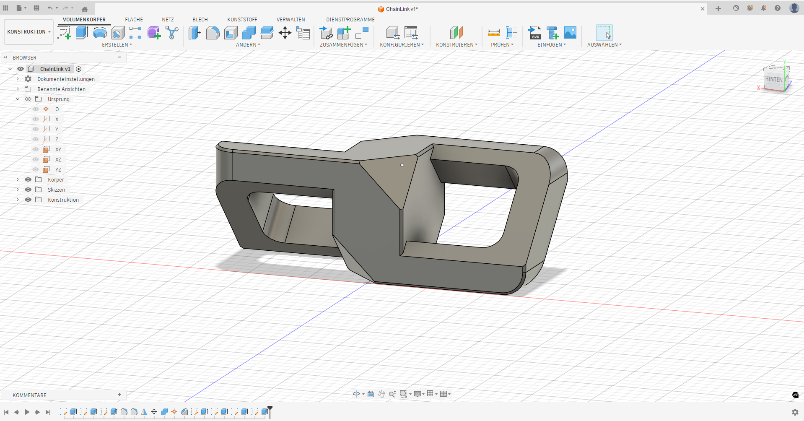
Task: Open timeline settings gear
Action: (795, 412)
